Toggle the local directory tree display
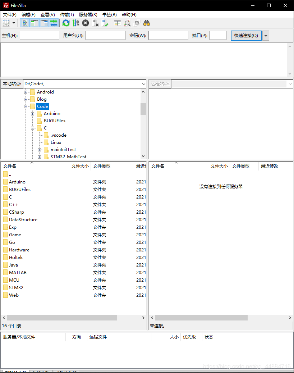Image resolution: width=294 pixels, height=373 pixels. coord(35,23)
